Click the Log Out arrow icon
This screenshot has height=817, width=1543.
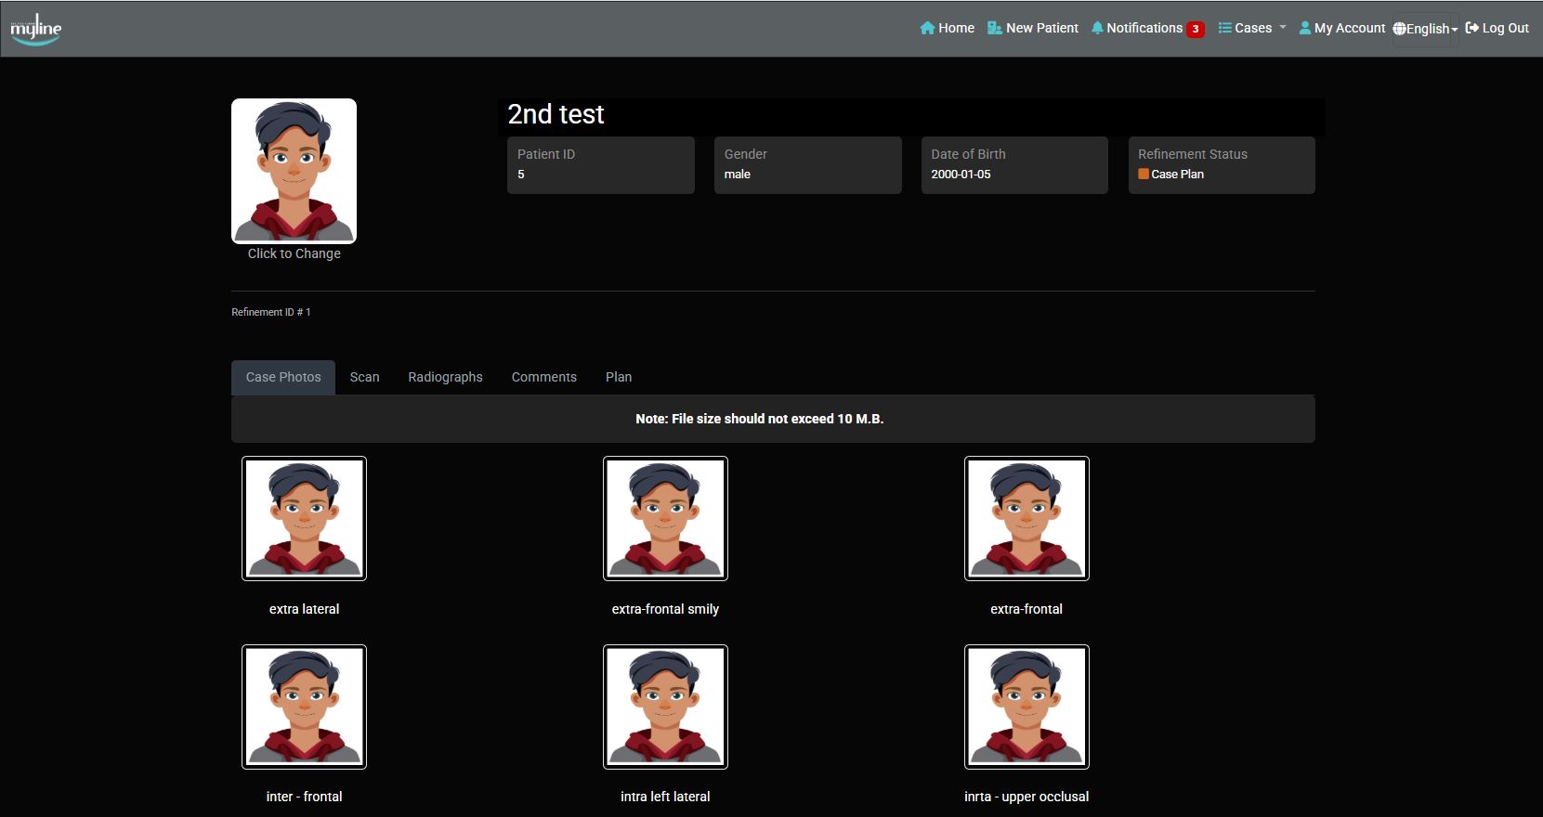coord(1471,28)
